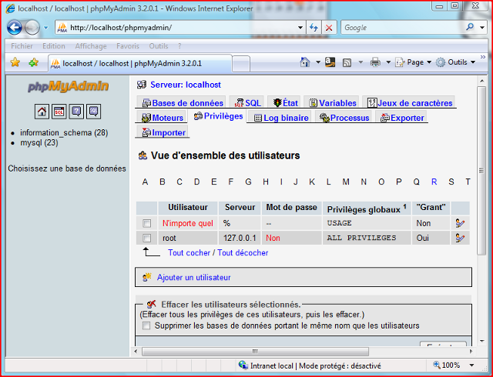
Task: Click Add to Favorites star-plus icon
Action: (x=33, y=62)
